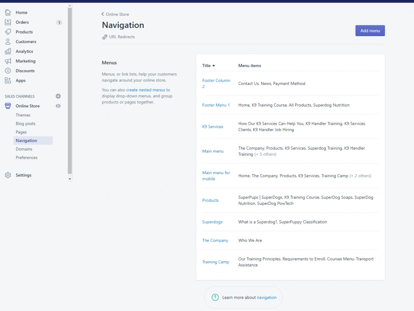Open the Footer Column 2 menu
Image resolution: width=414 pixels, height=311 pixels.
click(x=216, y=83)
